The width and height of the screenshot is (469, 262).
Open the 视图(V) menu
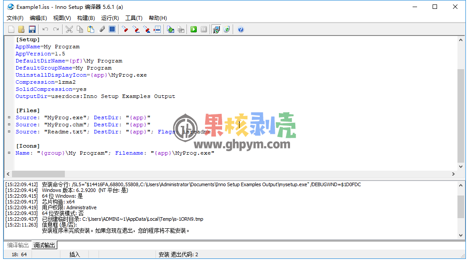62,18
